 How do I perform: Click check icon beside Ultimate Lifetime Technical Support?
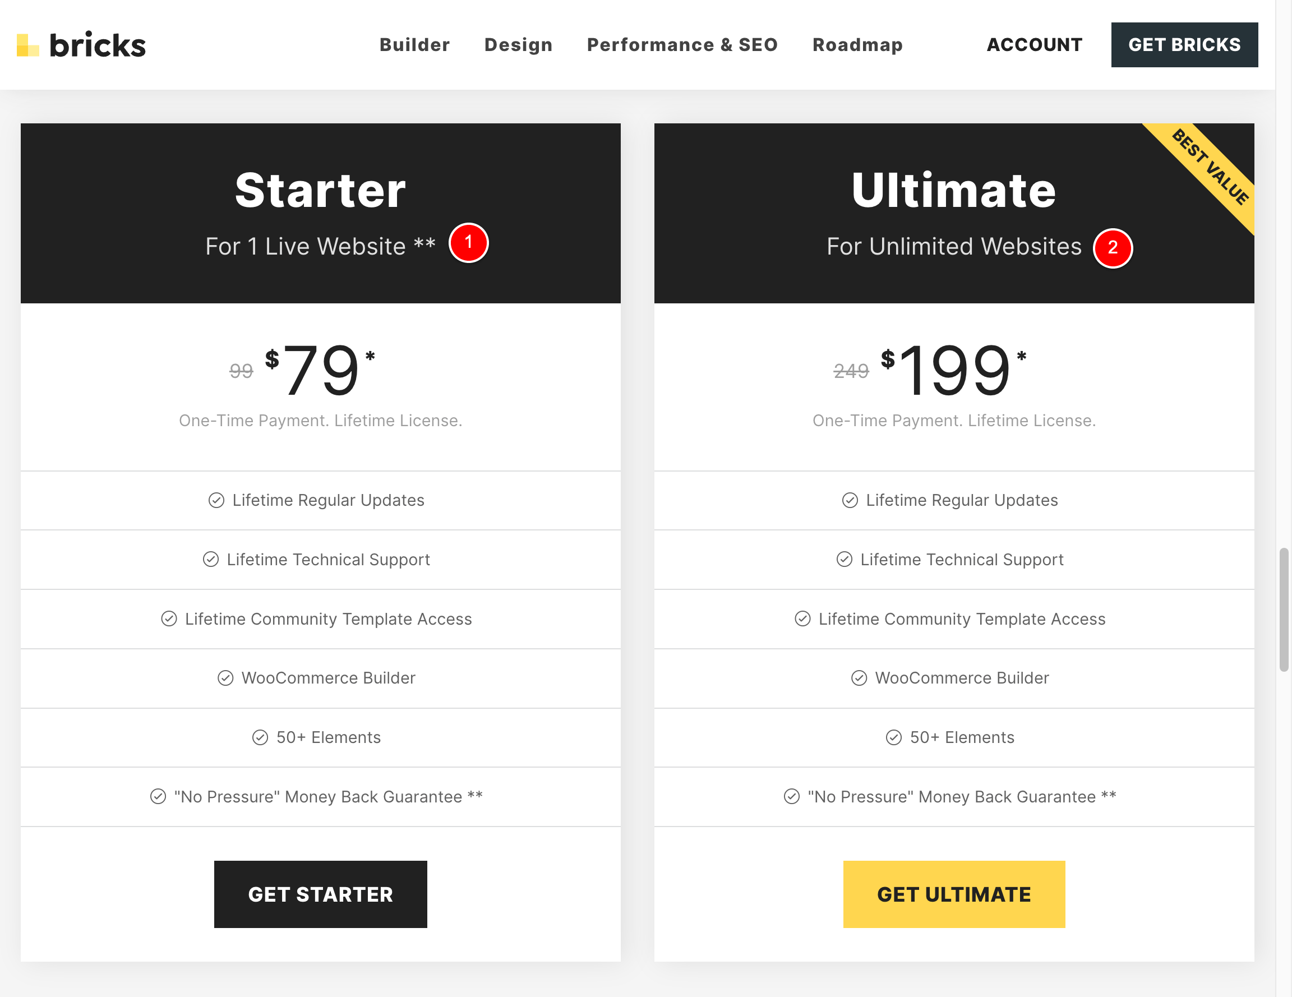pyautogui.click(x=844, y=560)
